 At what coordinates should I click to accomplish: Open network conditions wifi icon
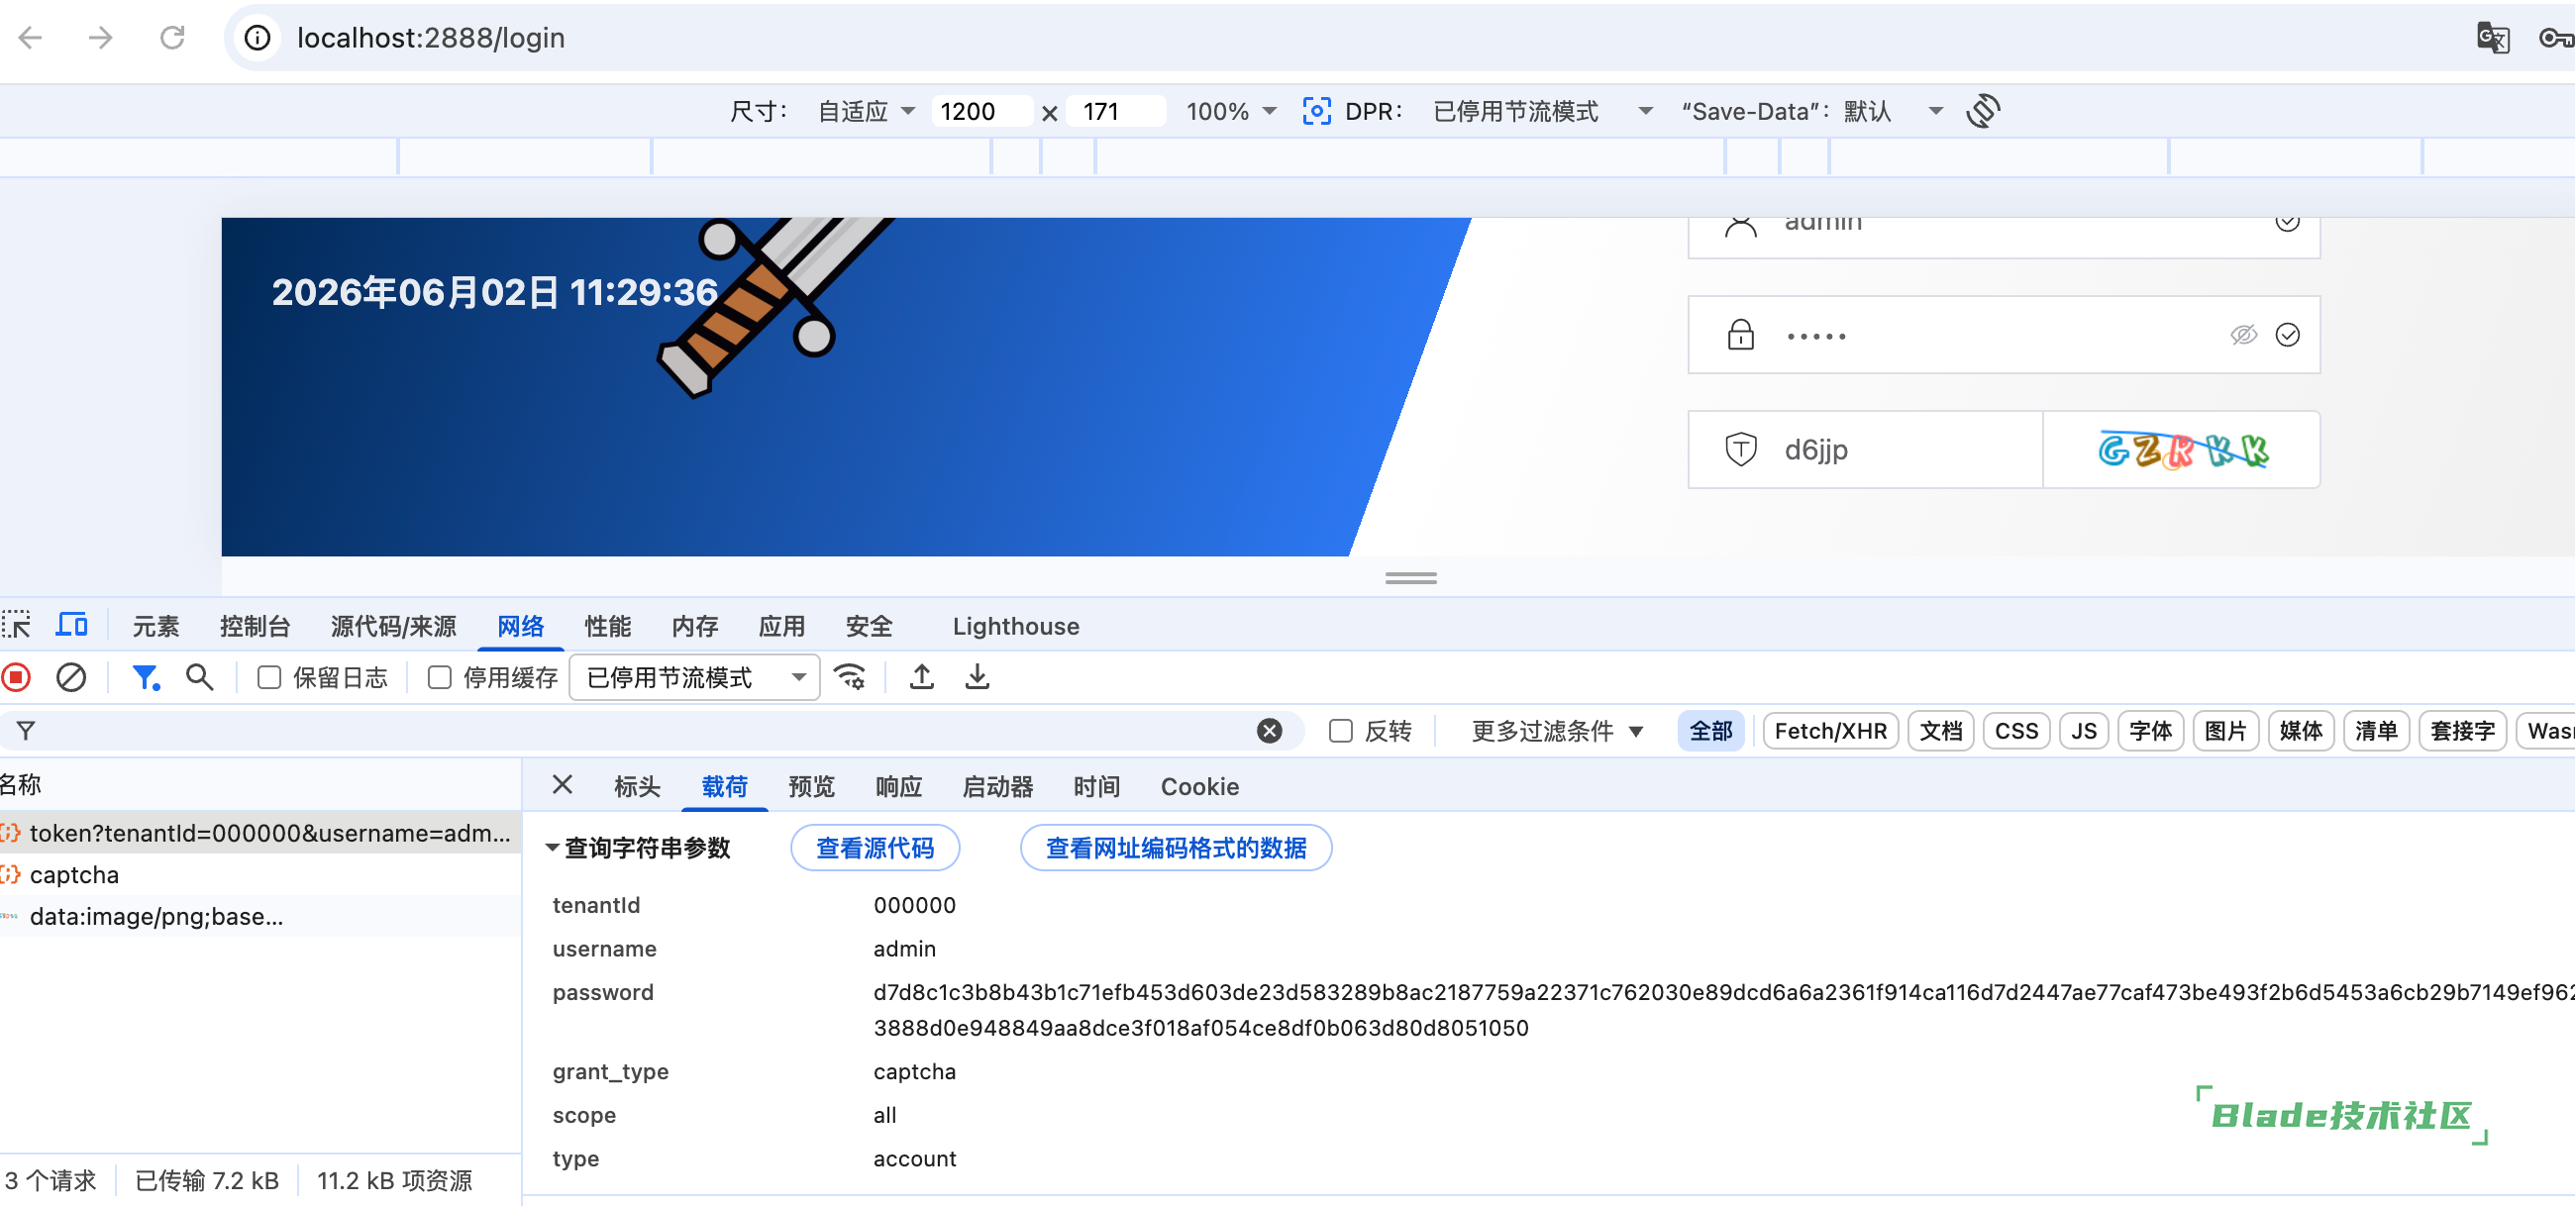click(850, 678)
